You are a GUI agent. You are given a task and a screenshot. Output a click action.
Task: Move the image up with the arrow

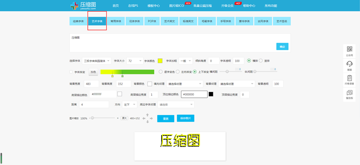click(x=148, y=115)
